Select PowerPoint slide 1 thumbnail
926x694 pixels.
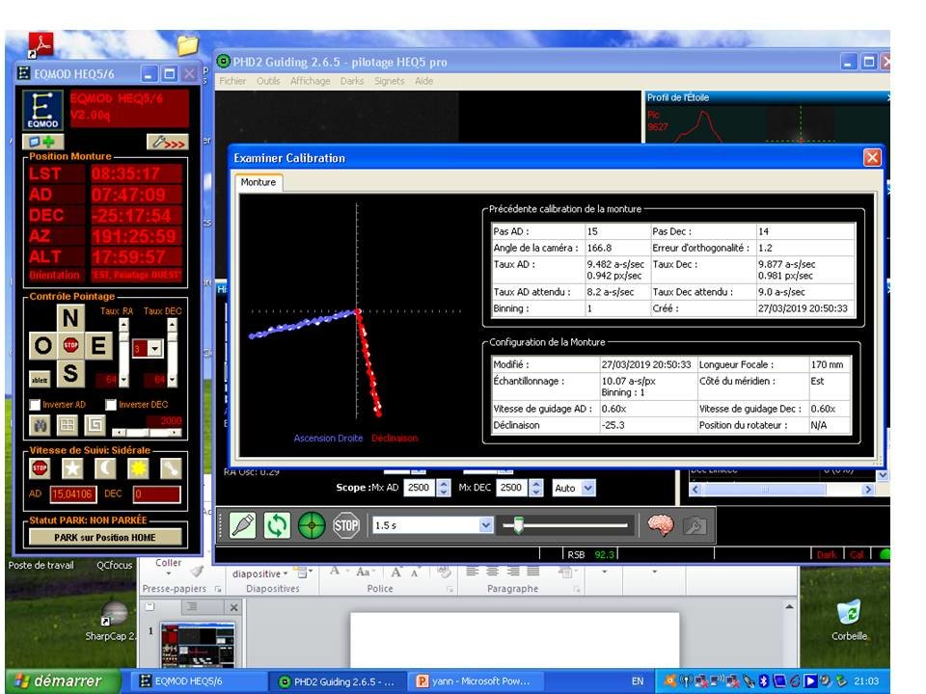tap(198, 645)
